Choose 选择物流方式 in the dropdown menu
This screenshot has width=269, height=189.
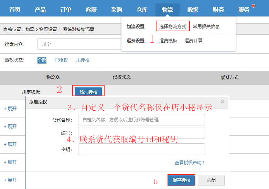[173, 26]
